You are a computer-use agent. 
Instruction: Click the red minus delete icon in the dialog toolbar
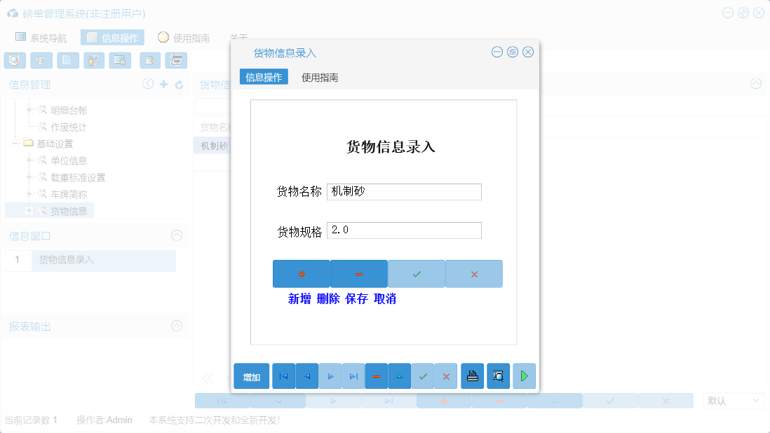point(377,376)
